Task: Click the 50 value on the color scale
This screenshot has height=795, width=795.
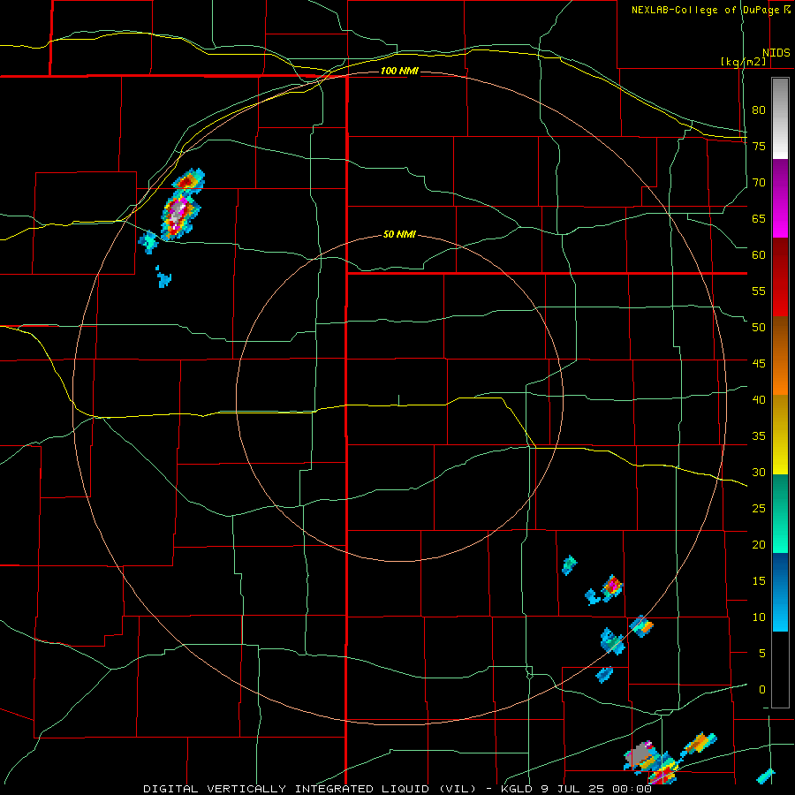Action: (759, 327)
